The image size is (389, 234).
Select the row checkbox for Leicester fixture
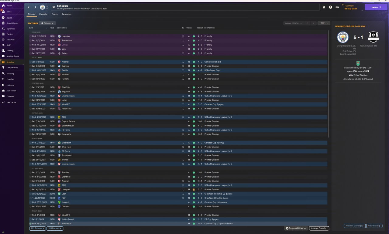coord(30,36)
